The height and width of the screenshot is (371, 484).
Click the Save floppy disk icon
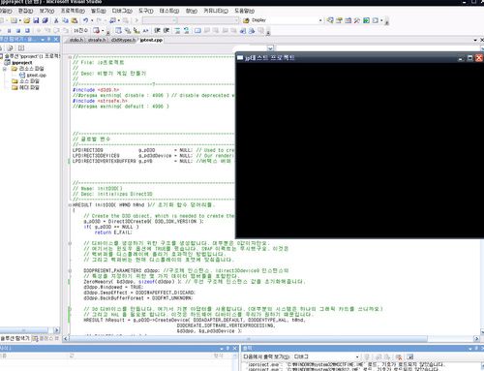point(36,20)
